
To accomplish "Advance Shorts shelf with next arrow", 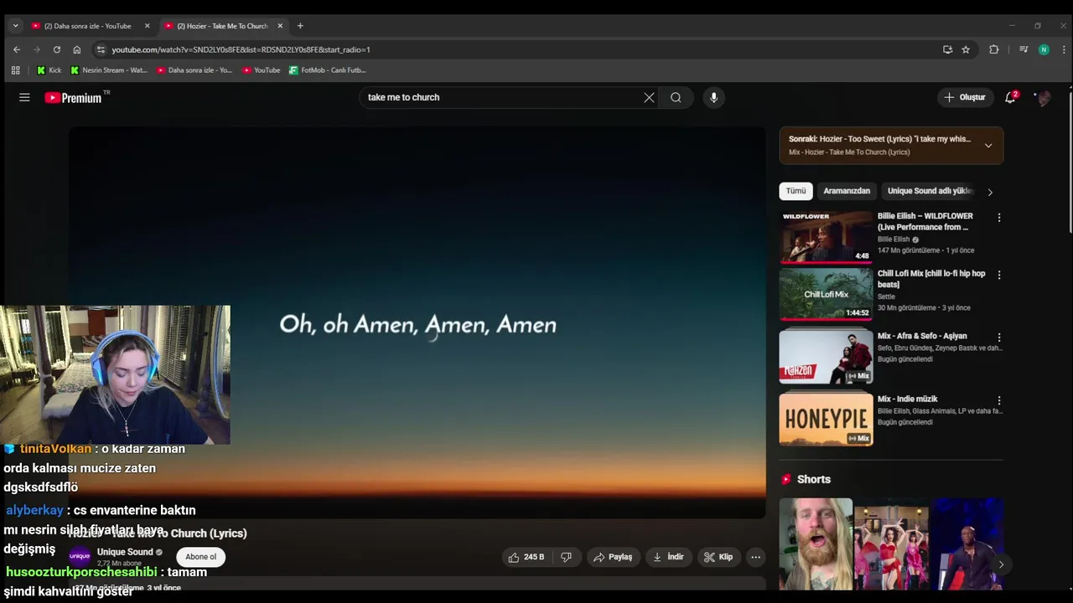I will click(1000, 564).
